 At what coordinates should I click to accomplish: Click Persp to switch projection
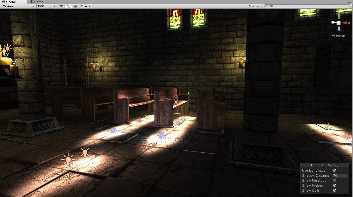340,36
